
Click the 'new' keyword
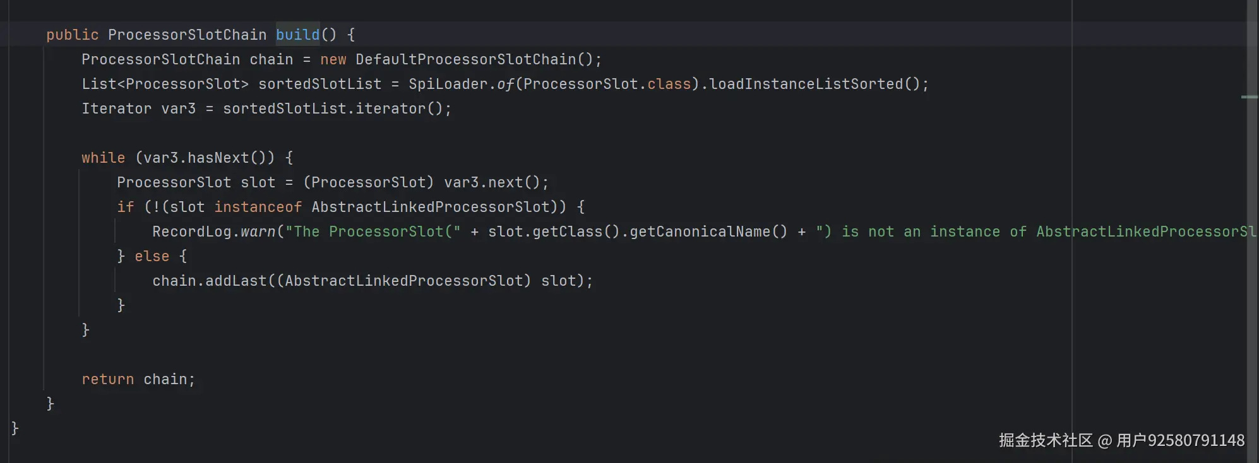point(333,59)
